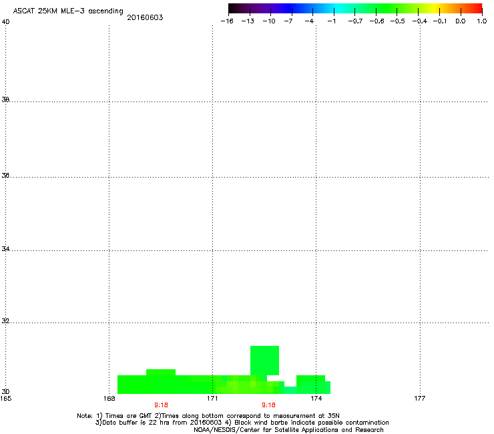Viewport: 494px width, 434px height.
Task: Click the "-0.7" color scale label
Action: [355, 21]
